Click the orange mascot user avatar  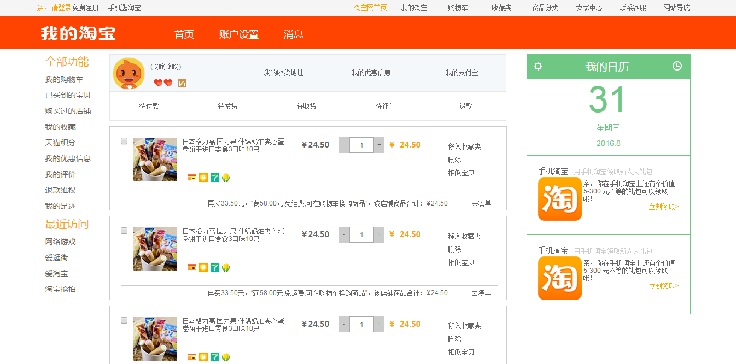pyautogui.click(x=128, y=73)
